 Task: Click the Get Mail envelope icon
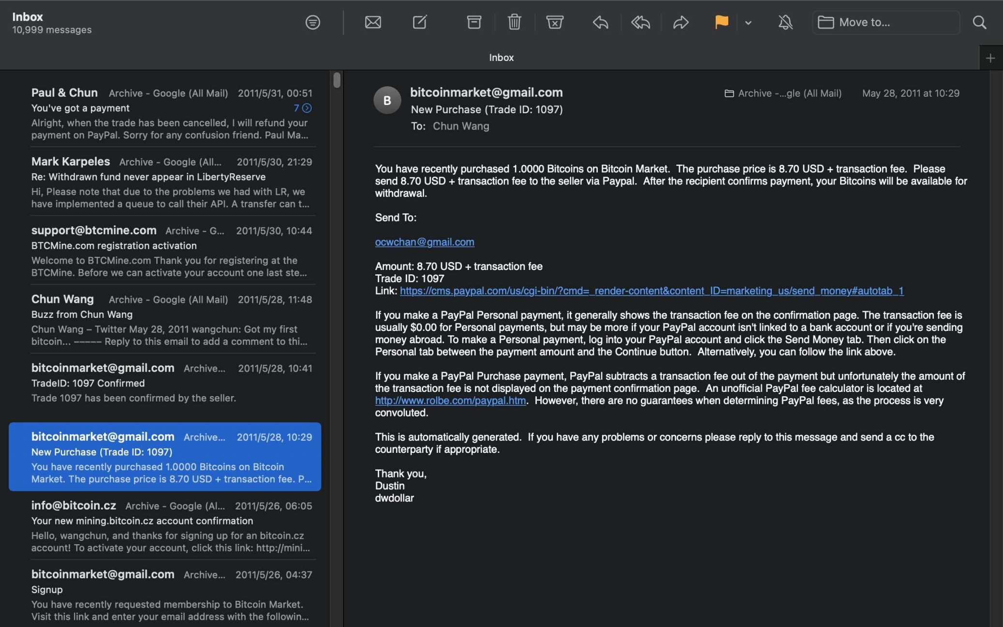point(372,22)
